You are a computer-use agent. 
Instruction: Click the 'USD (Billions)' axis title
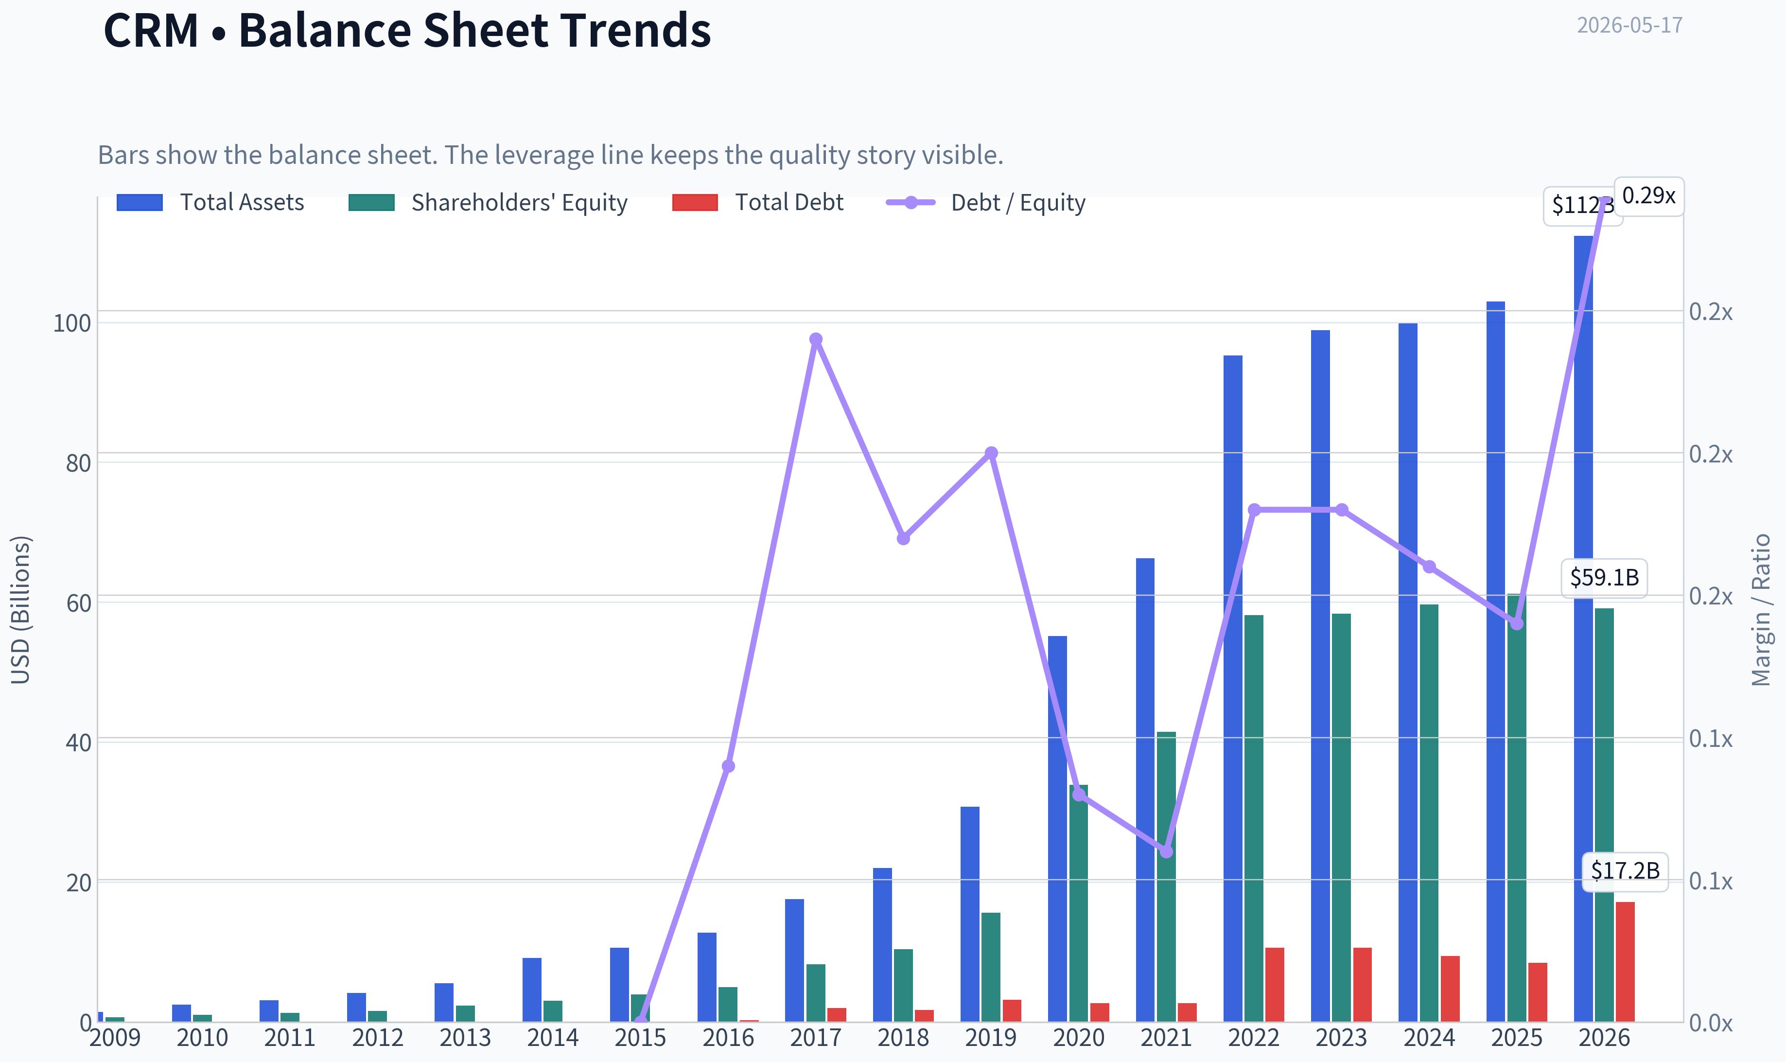21,610
